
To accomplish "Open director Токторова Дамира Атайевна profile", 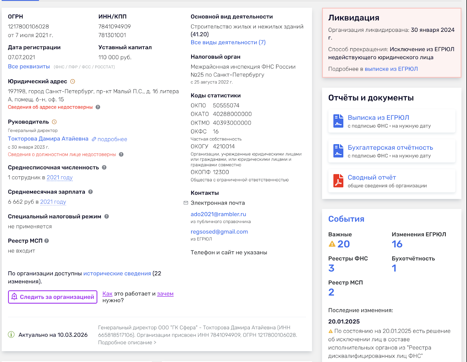I will tap(48, 139).
